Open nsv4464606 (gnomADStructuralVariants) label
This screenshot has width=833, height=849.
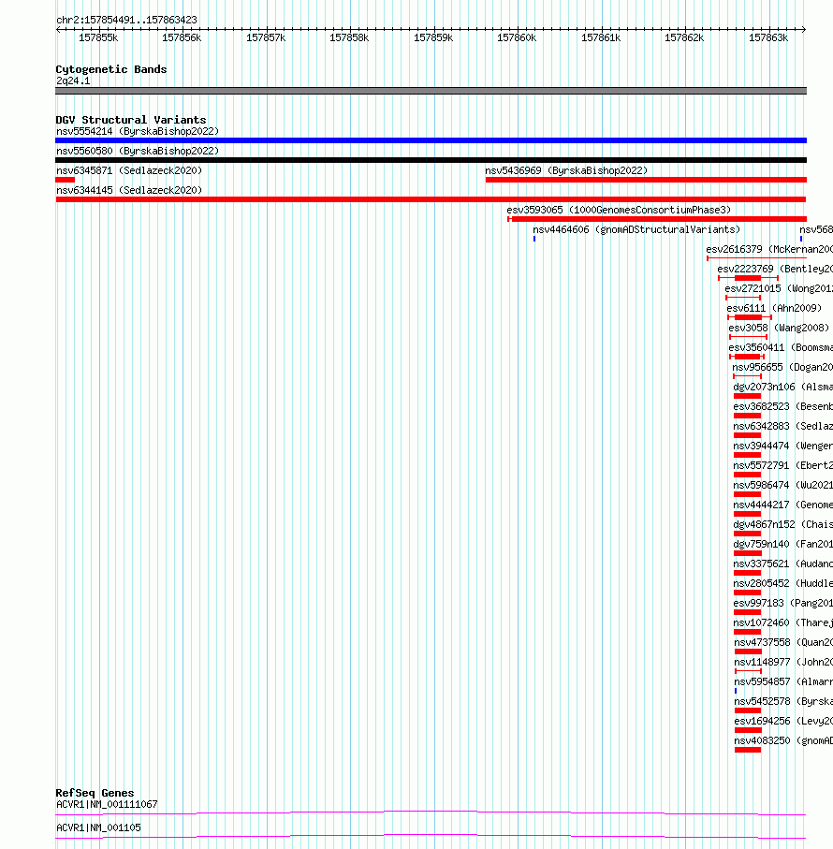(x=636, y=229)
